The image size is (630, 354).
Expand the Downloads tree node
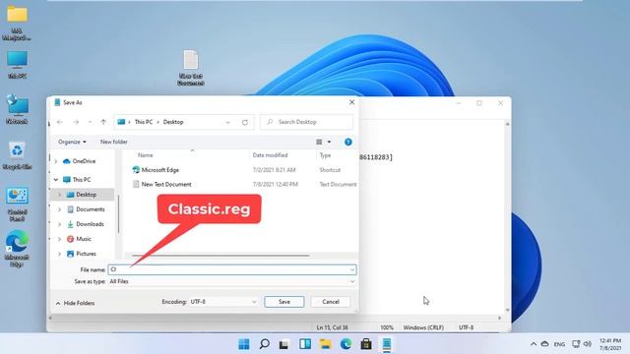point(59,224)
